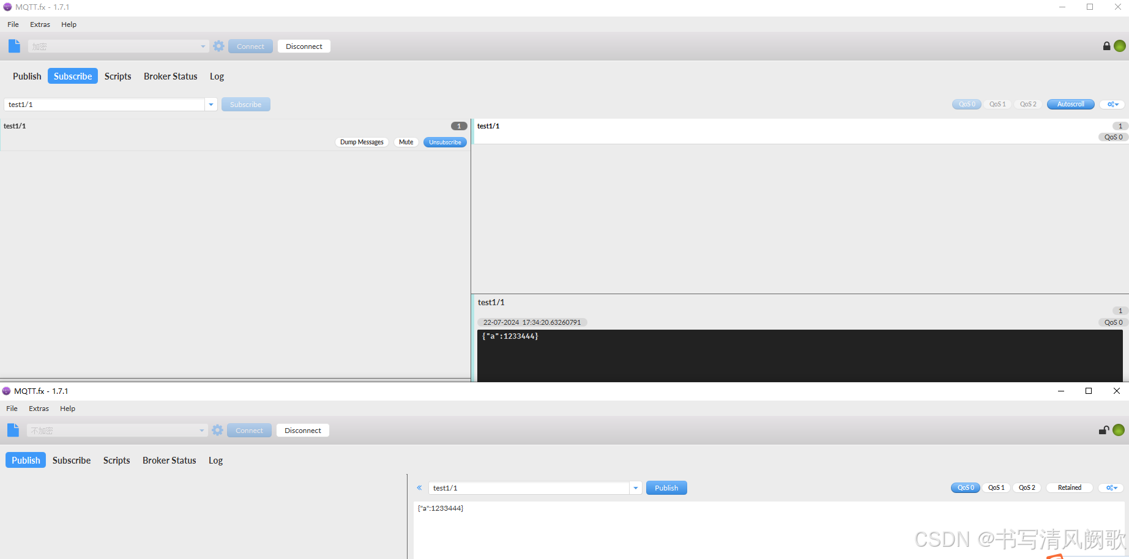This screenshot has width=1129, height=559.
Task: Click the lock icon near connection status
Action: tap(1106, 46)
